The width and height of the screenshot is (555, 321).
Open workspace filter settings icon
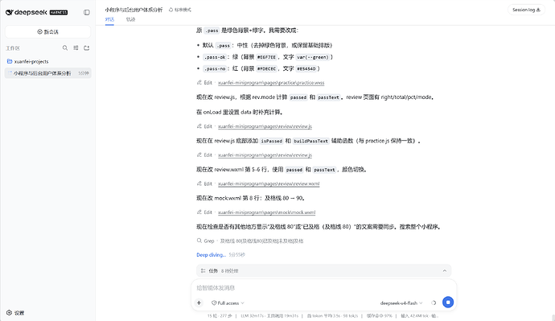(x=76, y=47)
